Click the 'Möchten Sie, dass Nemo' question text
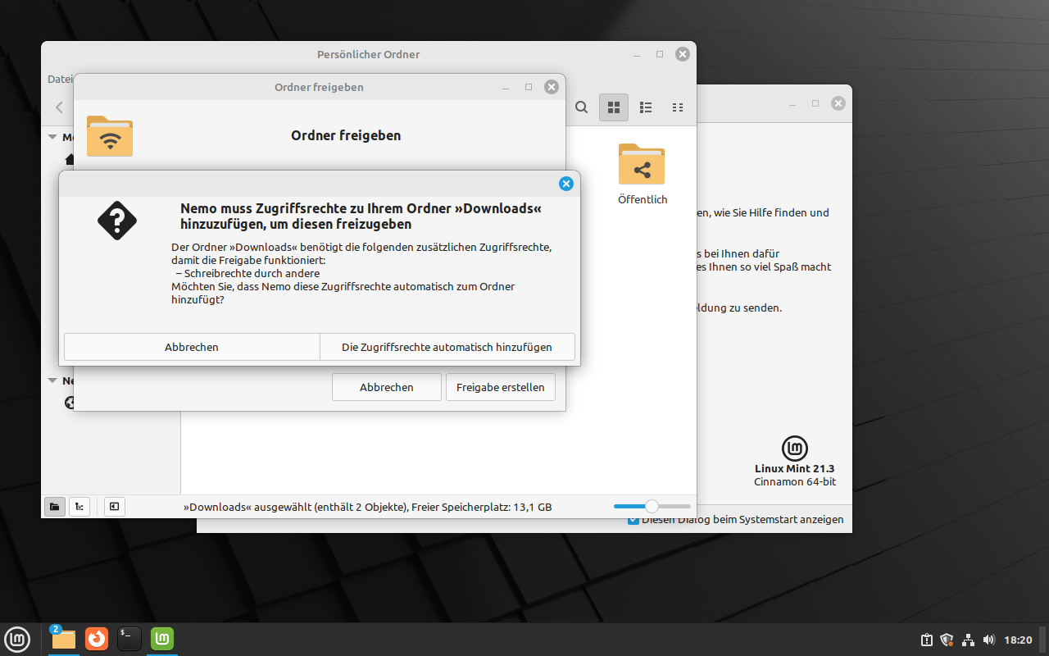1049x656 pixels. coord(232,286)
